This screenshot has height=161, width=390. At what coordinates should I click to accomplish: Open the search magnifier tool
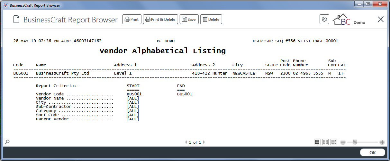(x=7, y=142)
